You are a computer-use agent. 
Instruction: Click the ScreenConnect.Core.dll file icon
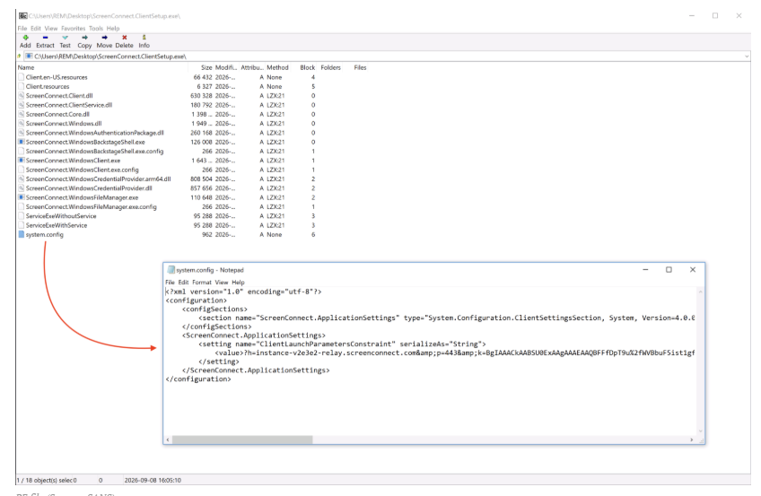[x=22, y=115]
